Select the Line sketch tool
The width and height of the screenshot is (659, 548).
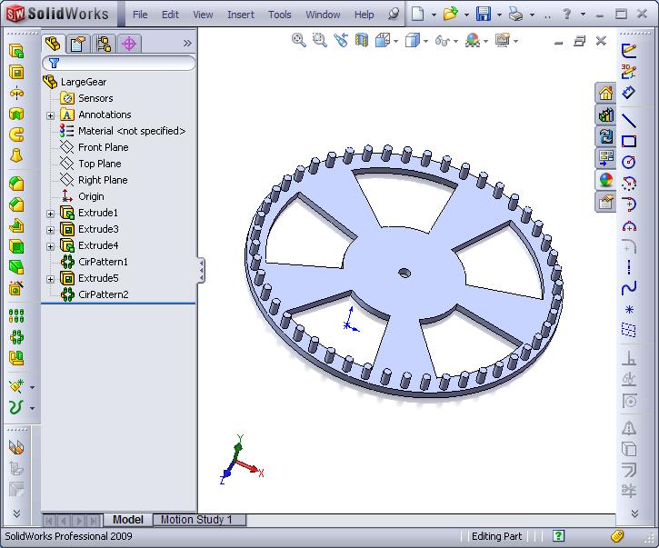coord(629,121)
